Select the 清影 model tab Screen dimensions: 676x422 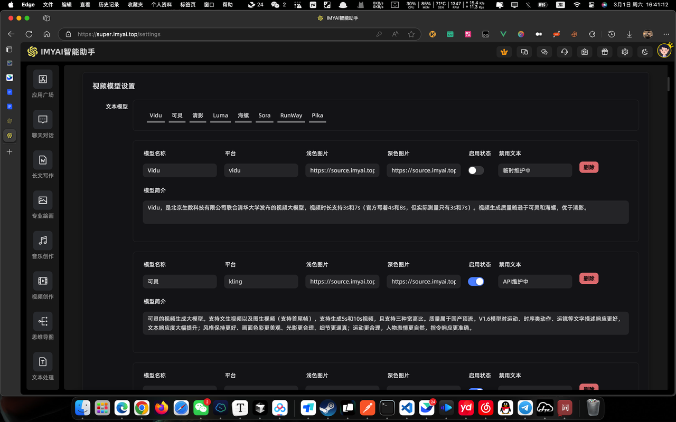[198, 116]
